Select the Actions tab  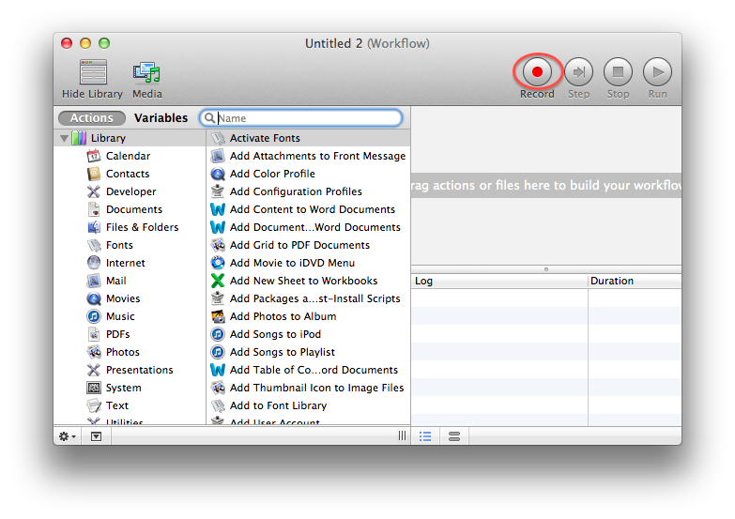click(92, 117)
